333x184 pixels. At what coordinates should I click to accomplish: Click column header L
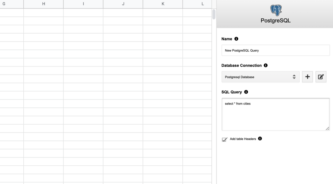click(x=202, y=4)
